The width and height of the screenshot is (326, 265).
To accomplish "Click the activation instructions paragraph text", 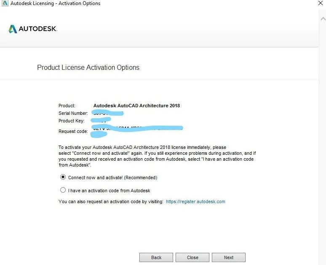I will [x=156, y=156].
